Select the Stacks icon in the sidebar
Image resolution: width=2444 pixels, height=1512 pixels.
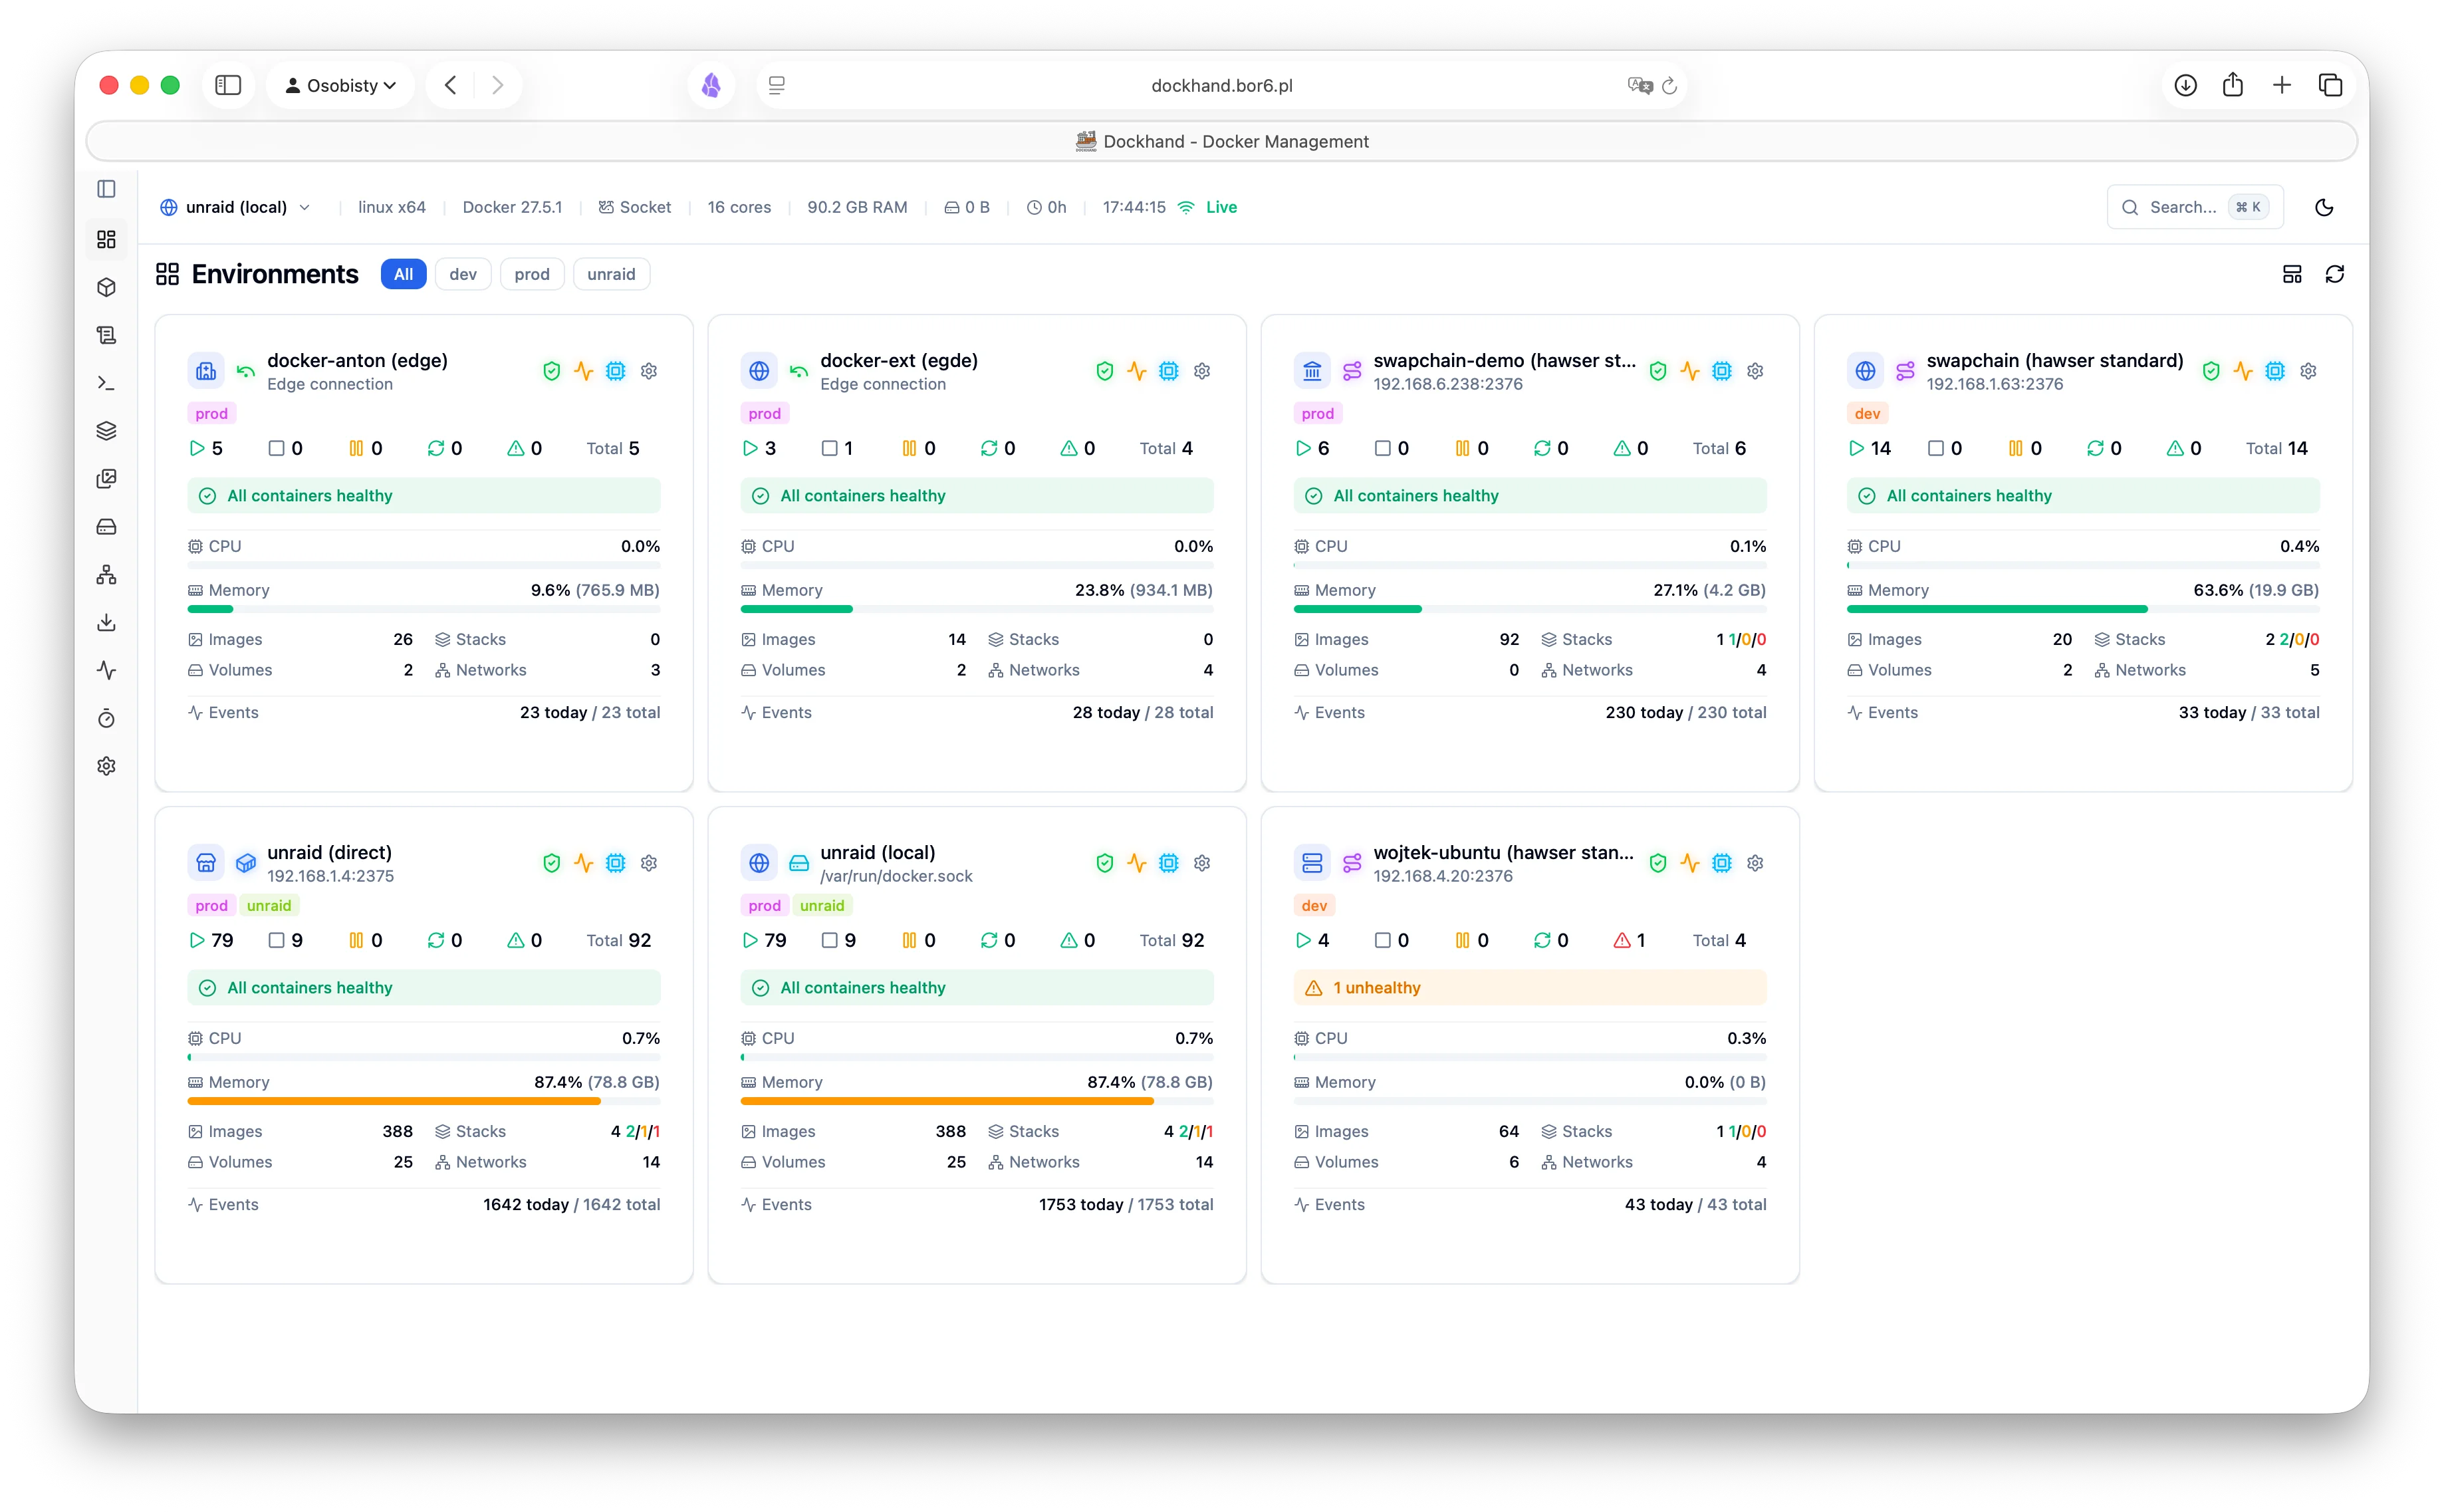[107, 430]
